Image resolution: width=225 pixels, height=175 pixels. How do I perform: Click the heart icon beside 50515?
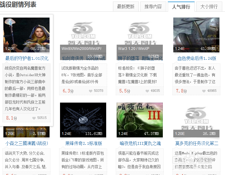(x=34, y=118)
